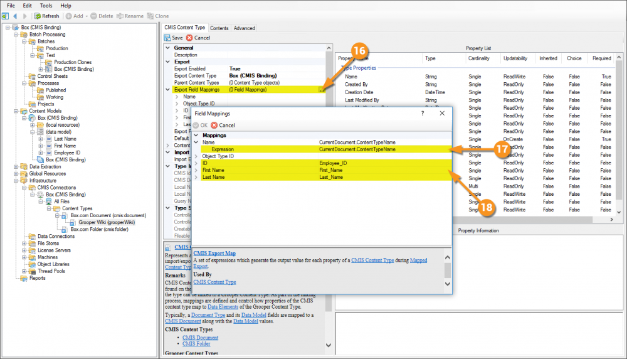Select Data Connections tree item

(56, 236)
